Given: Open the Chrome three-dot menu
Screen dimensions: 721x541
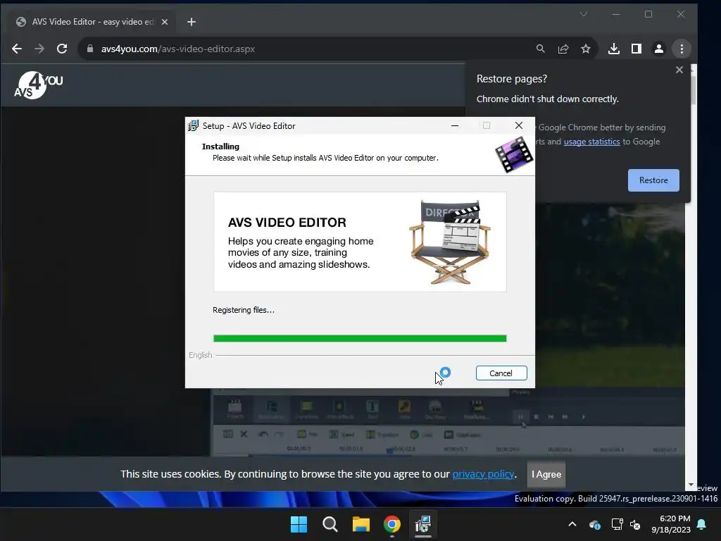Looking at the screenshot, I should point(682,49).
